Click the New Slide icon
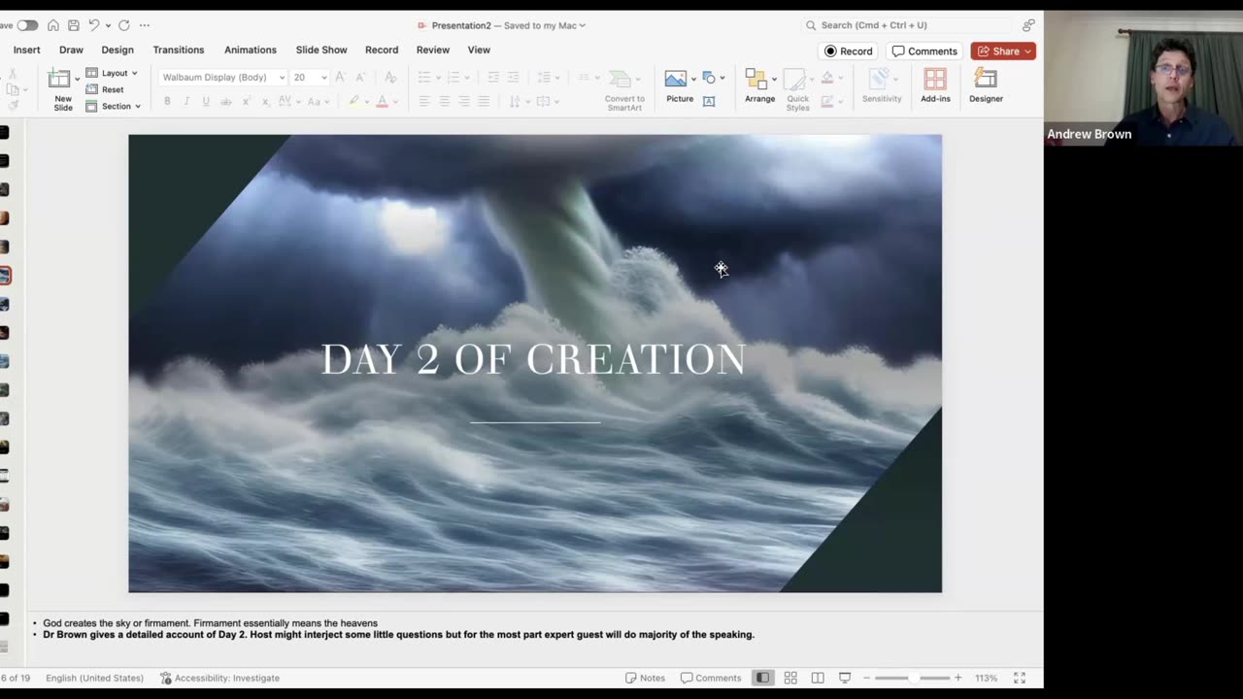The width and height of the screenshot is (1243, 699). [60, 80]
